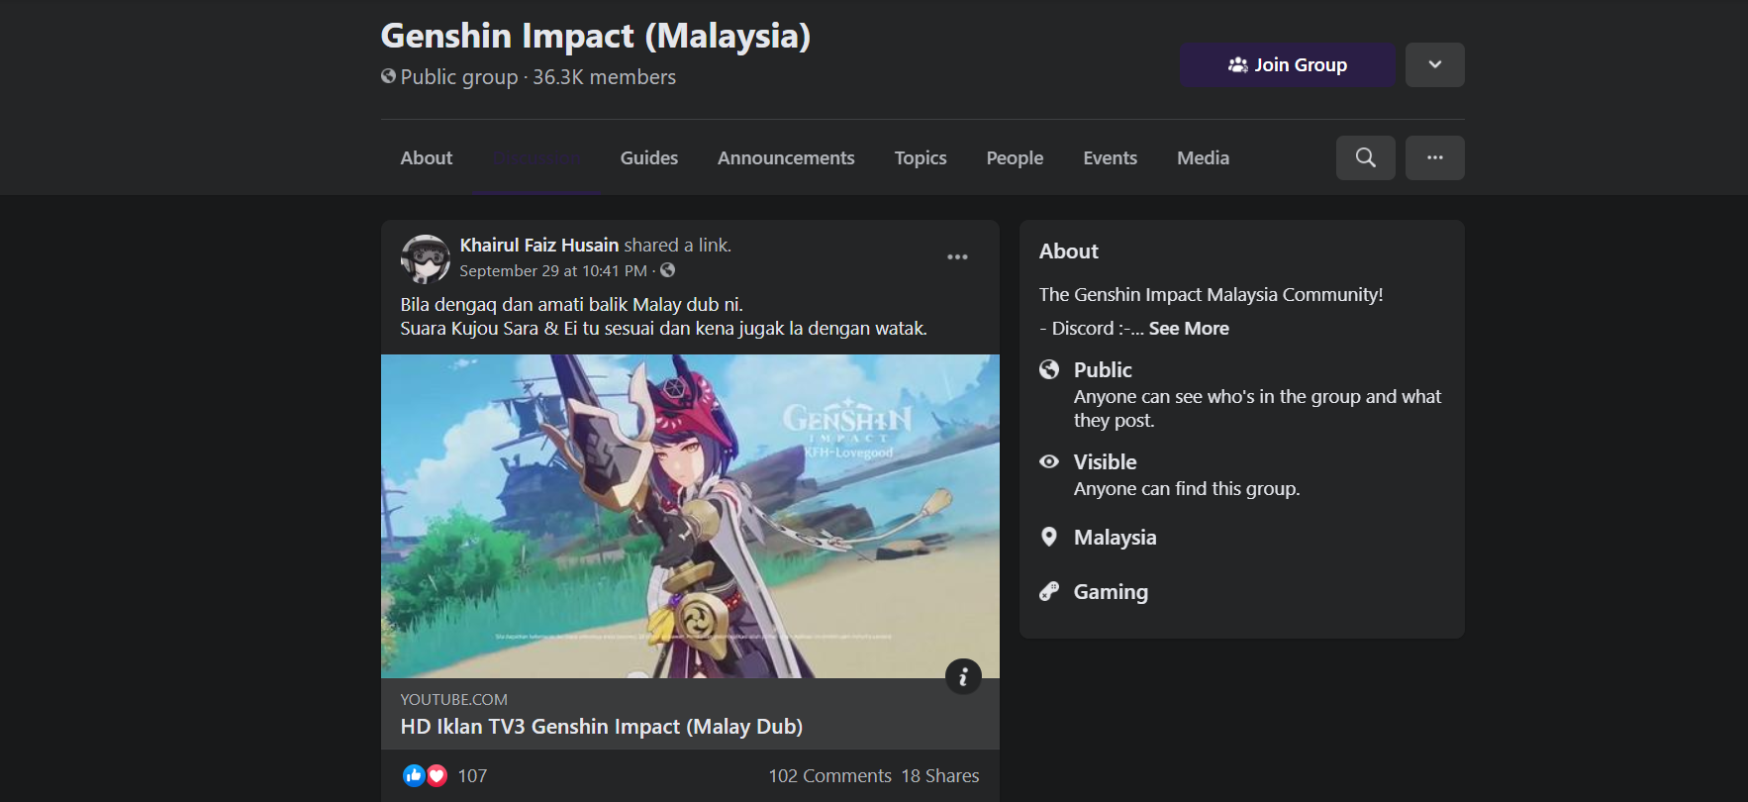Click the Gaming category text
This screenshot has height=802, width=1748.
point(1112,592)
